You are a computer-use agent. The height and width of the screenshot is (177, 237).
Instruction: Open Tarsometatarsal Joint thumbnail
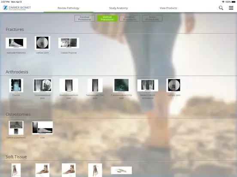point(43,86)
